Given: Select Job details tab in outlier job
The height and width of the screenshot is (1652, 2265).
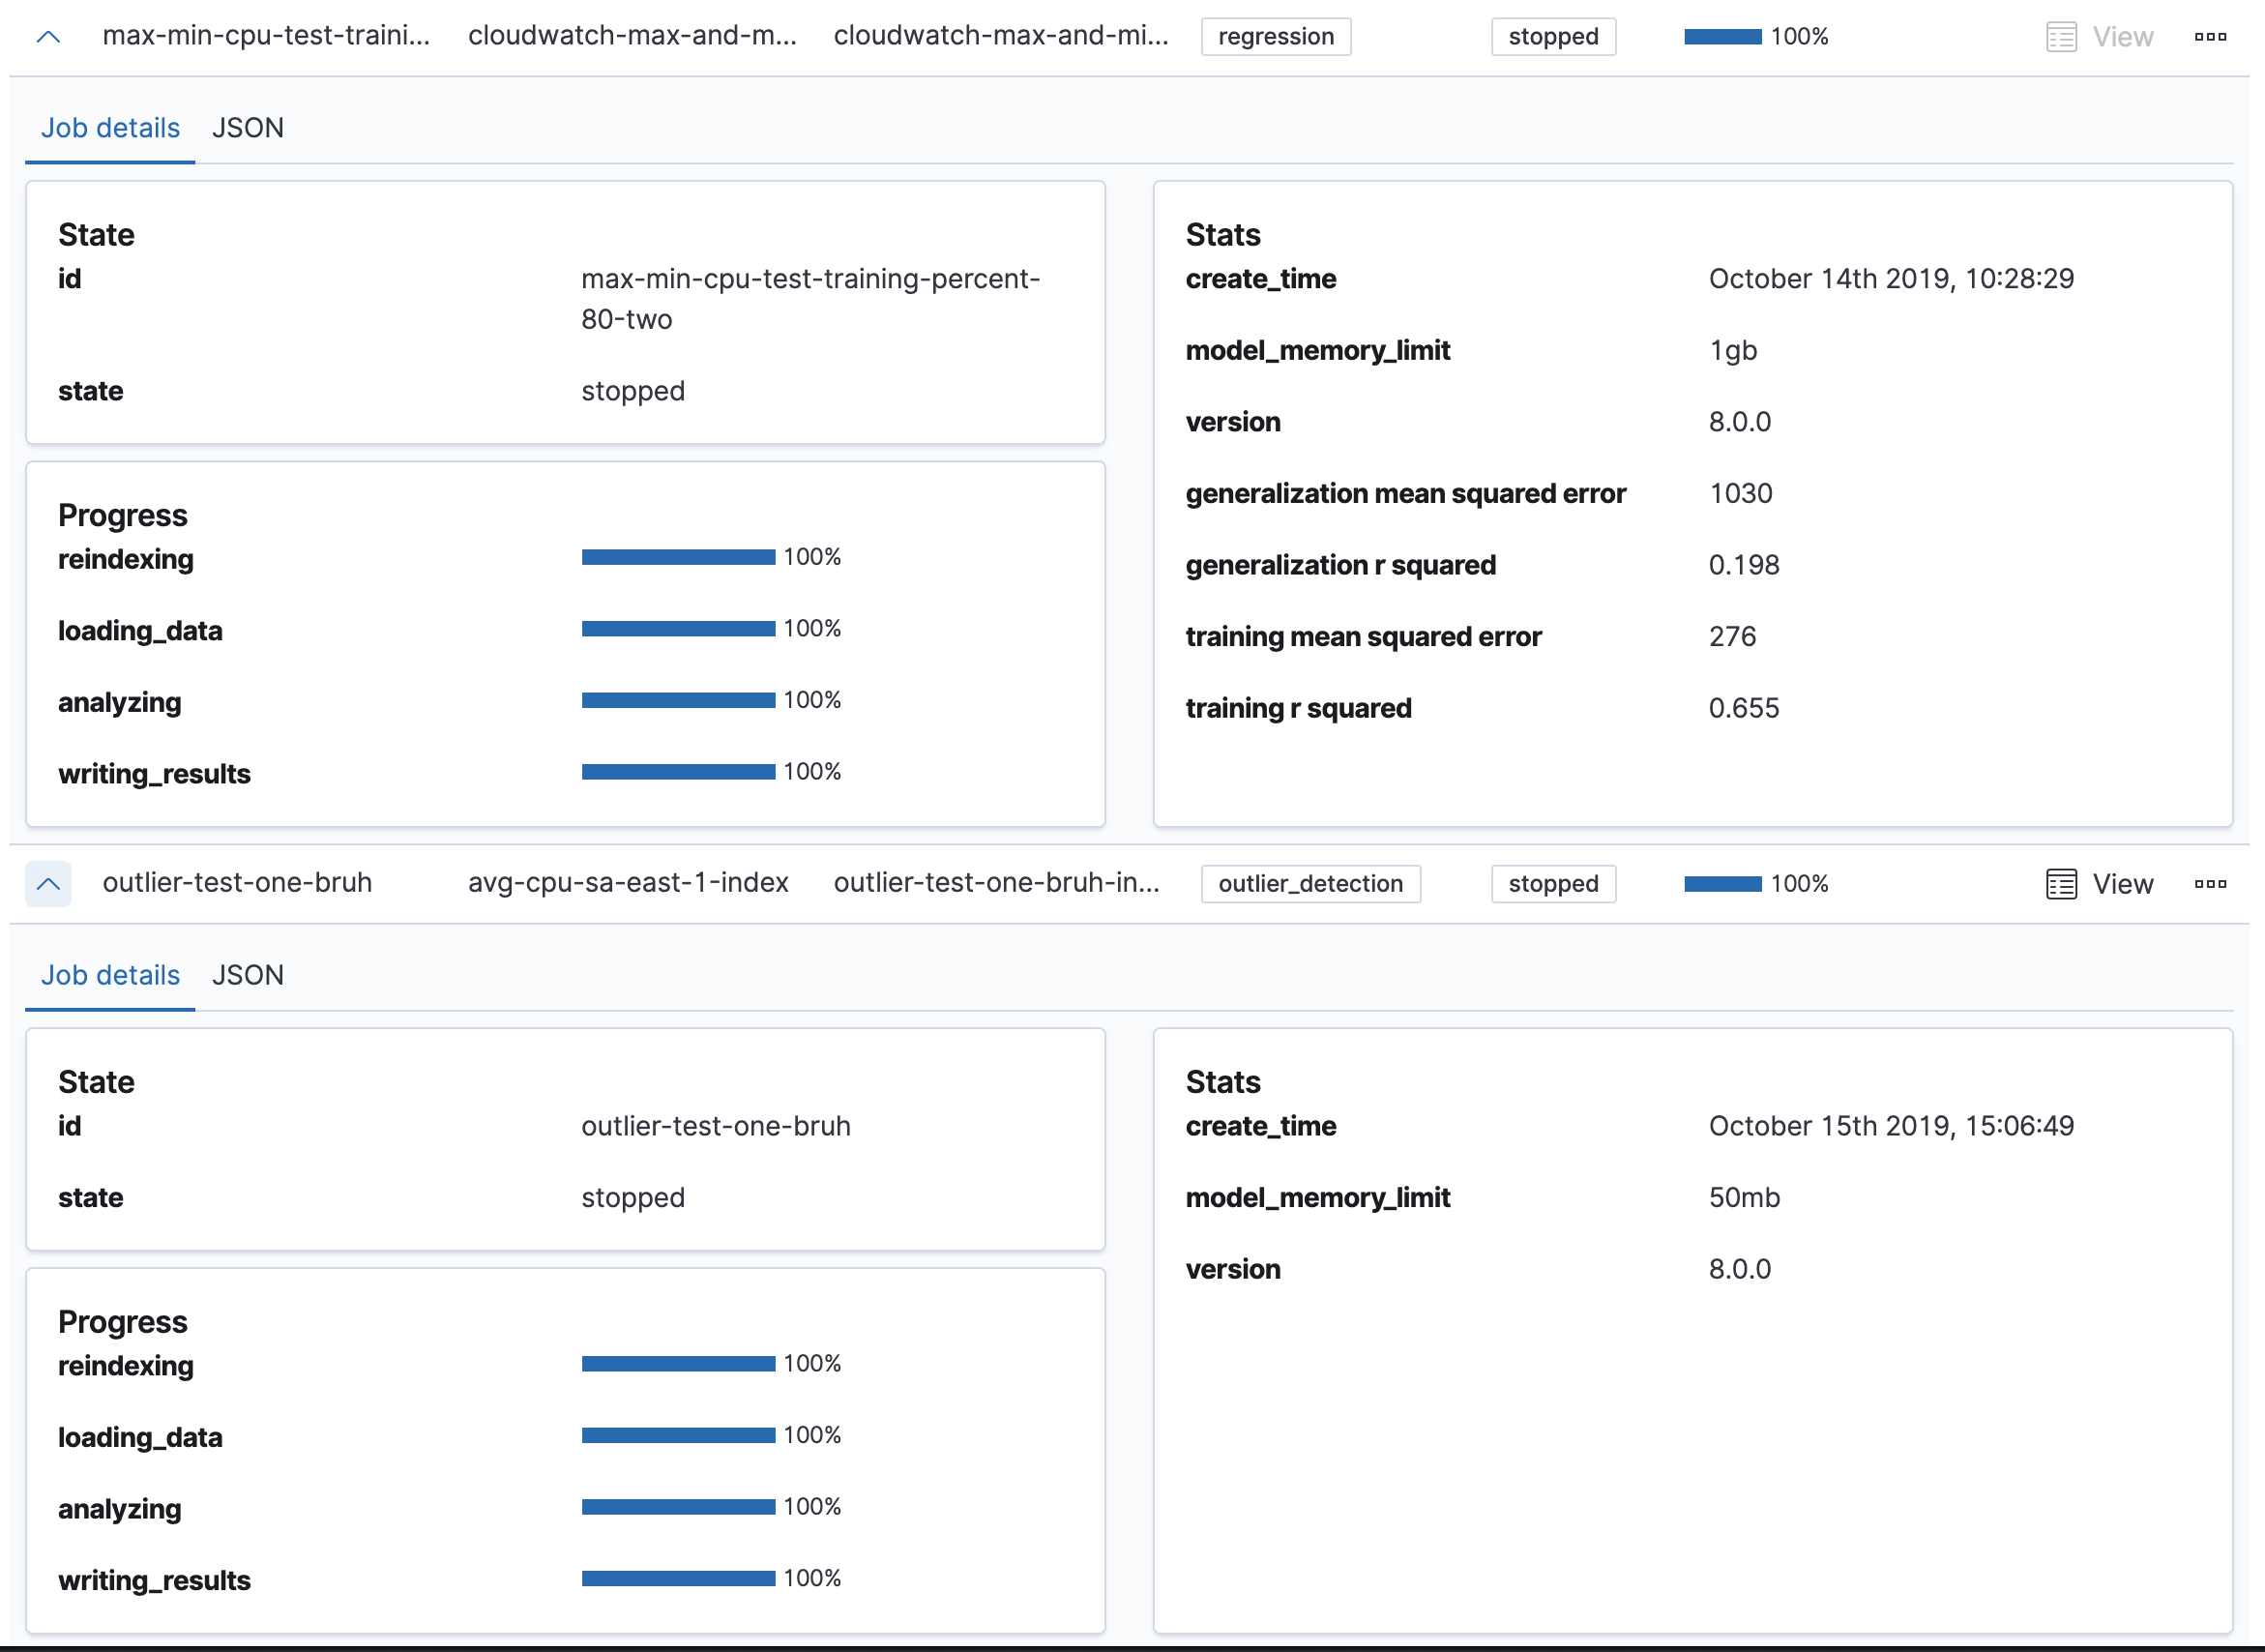Looking at the screenshot, I should click(x=110, y=975).
